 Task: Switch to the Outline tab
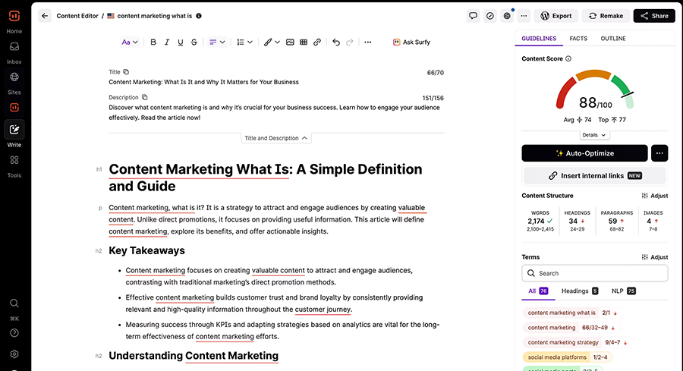coord(613,38)
